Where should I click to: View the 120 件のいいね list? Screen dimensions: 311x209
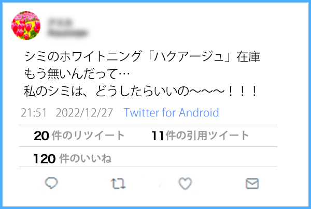click(x=73, y=159)
